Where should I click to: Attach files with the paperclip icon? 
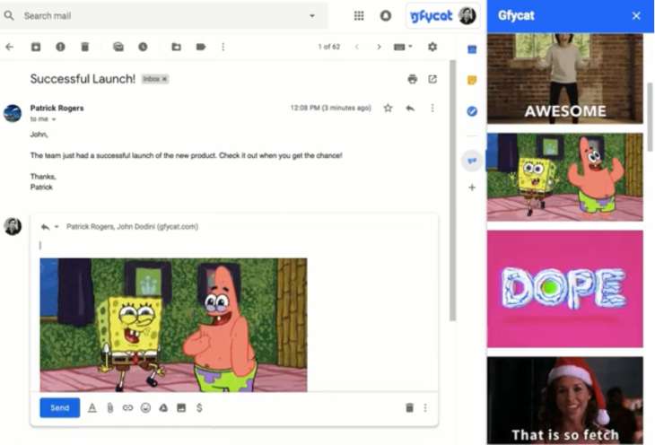[x=109, y=408]
